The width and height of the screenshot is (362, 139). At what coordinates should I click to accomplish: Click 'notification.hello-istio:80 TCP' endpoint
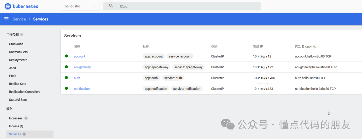[315, 89]
